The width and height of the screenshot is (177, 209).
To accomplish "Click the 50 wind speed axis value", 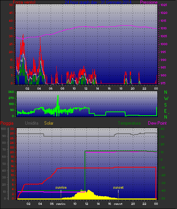I will 11,5.
